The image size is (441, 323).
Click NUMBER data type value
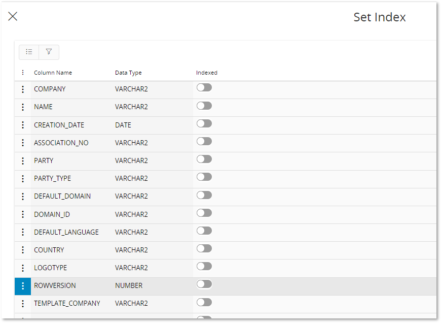point(129,285)
